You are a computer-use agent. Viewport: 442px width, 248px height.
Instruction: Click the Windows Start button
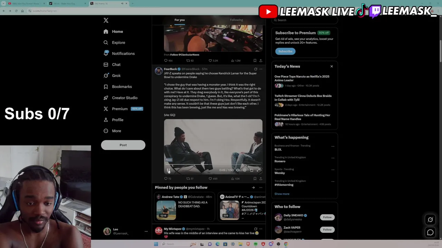click(156, 244)
